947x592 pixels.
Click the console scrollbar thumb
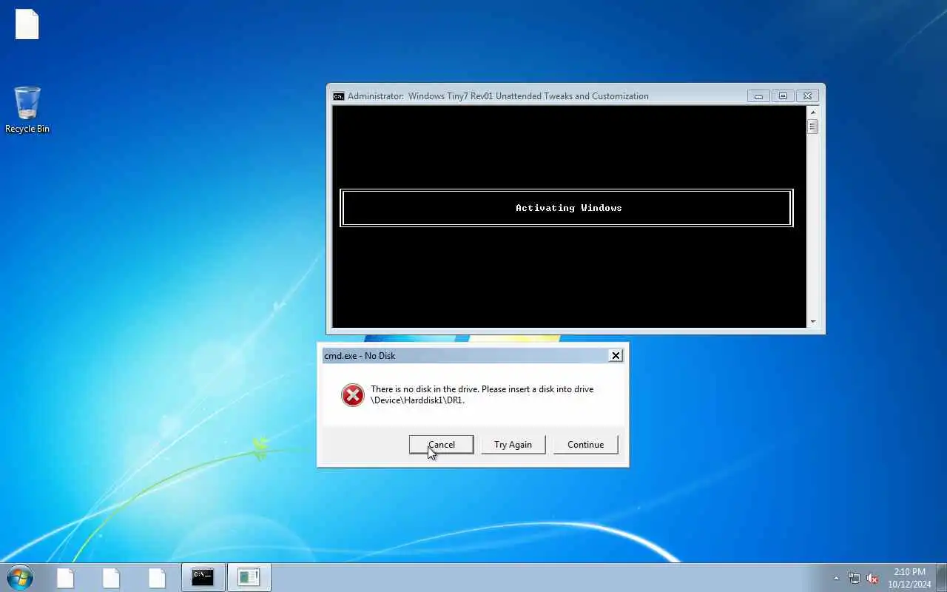point(812,127)
